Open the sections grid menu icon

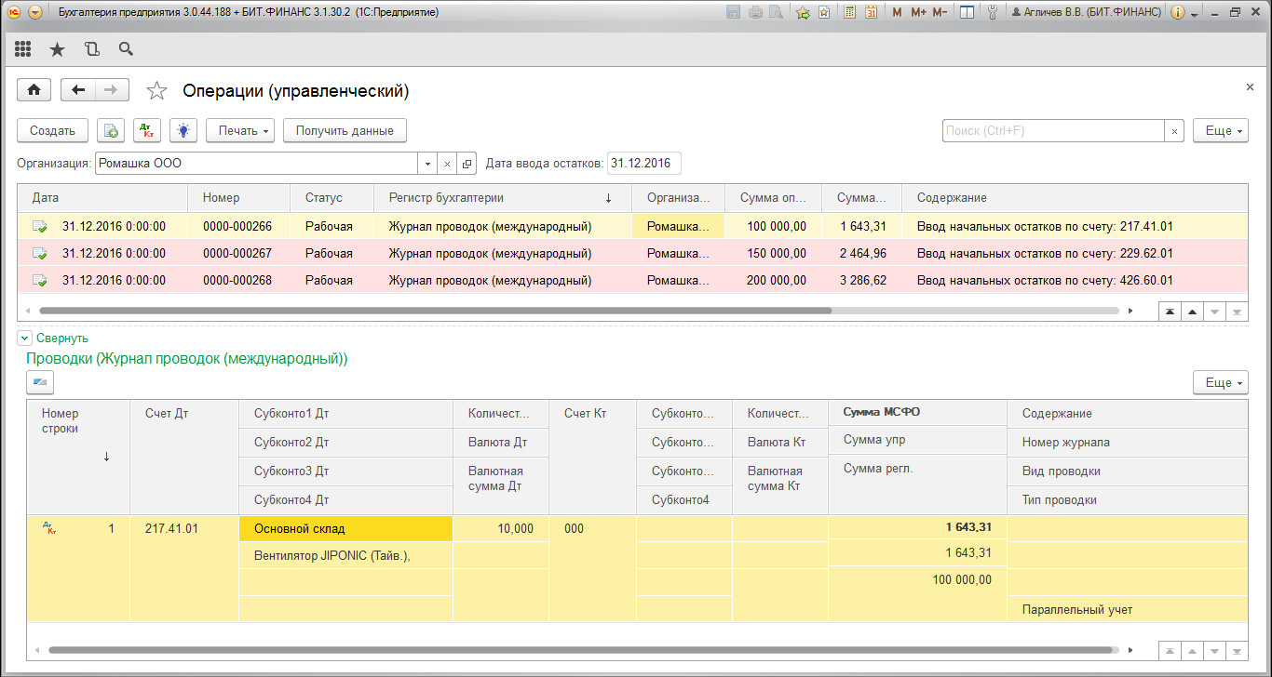[23, 49]
